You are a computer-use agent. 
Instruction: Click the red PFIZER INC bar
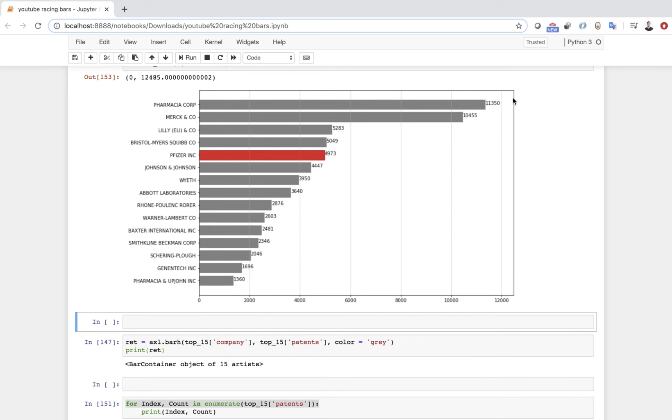pyautogui.click(x=262, y=155)
